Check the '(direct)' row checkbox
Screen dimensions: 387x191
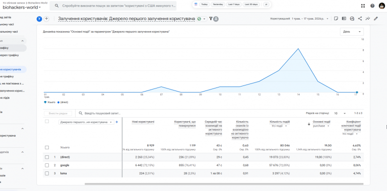47,157
